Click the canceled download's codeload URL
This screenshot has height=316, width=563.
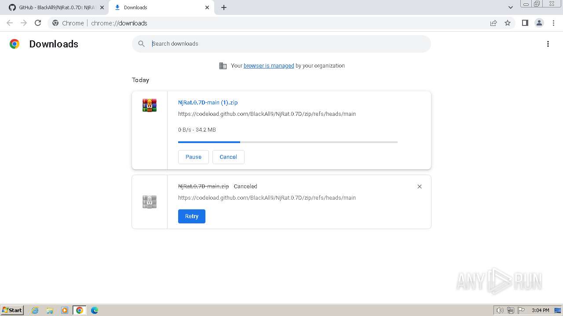pyautogui.click(x=267, y=197)
